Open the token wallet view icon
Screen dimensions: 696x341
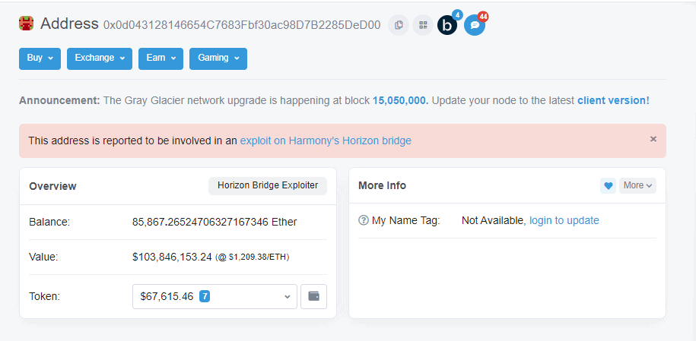pos(314,296)
